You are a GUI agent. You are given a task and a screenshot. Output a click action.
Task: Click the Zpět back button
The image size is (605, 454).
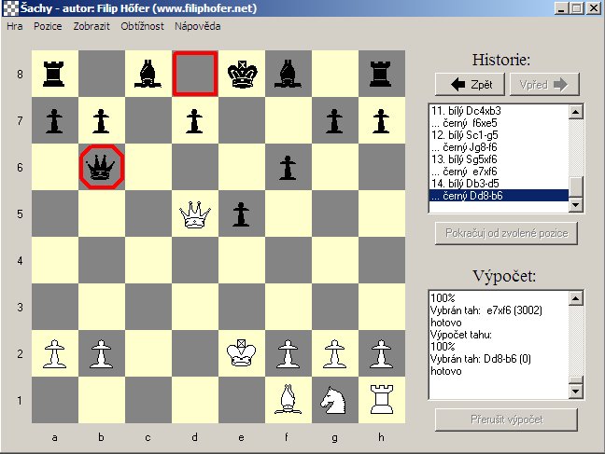pyautogui.click(x=470, y=85)
